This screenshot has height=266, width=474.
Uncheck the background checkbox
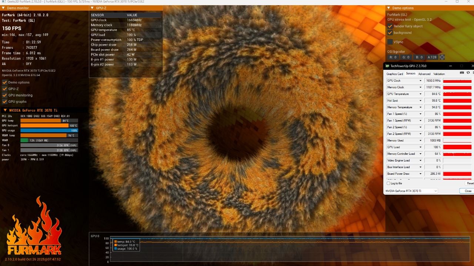(x=390, y=33)
